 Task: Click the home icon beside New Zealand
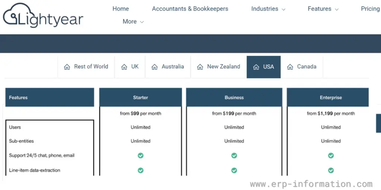tap(200, 67)
